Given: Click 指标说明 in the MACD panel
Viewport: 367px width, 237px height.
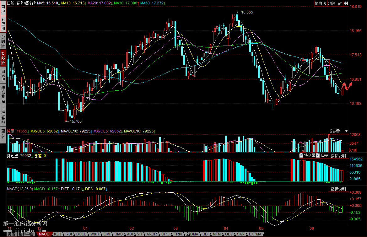Looking at the screenshot, I should [x=338, y=189].
